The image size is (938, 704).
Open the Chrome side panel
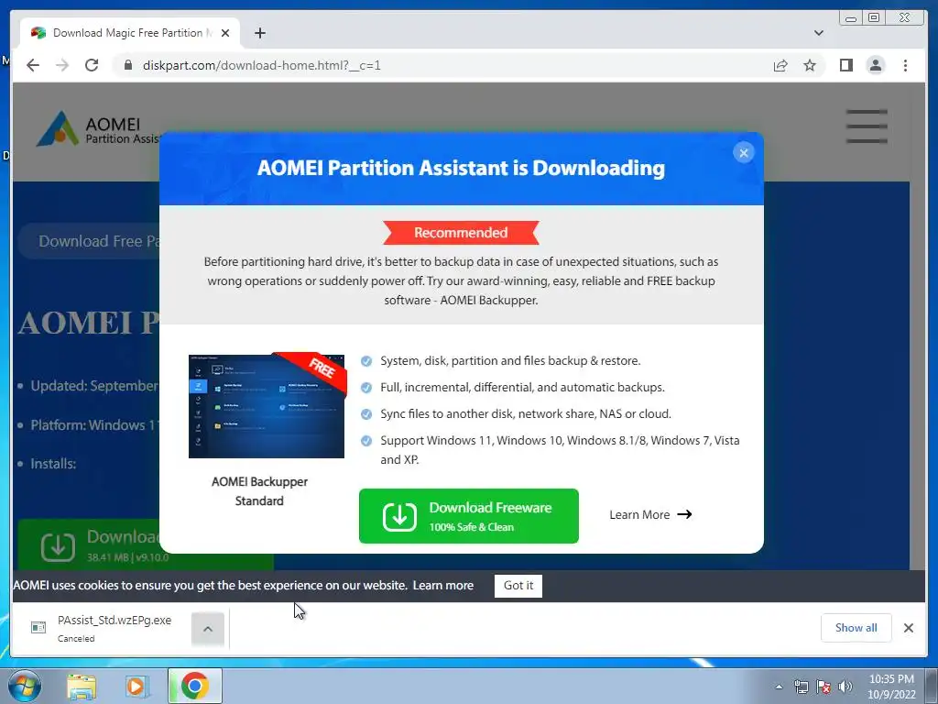[845, 65]
